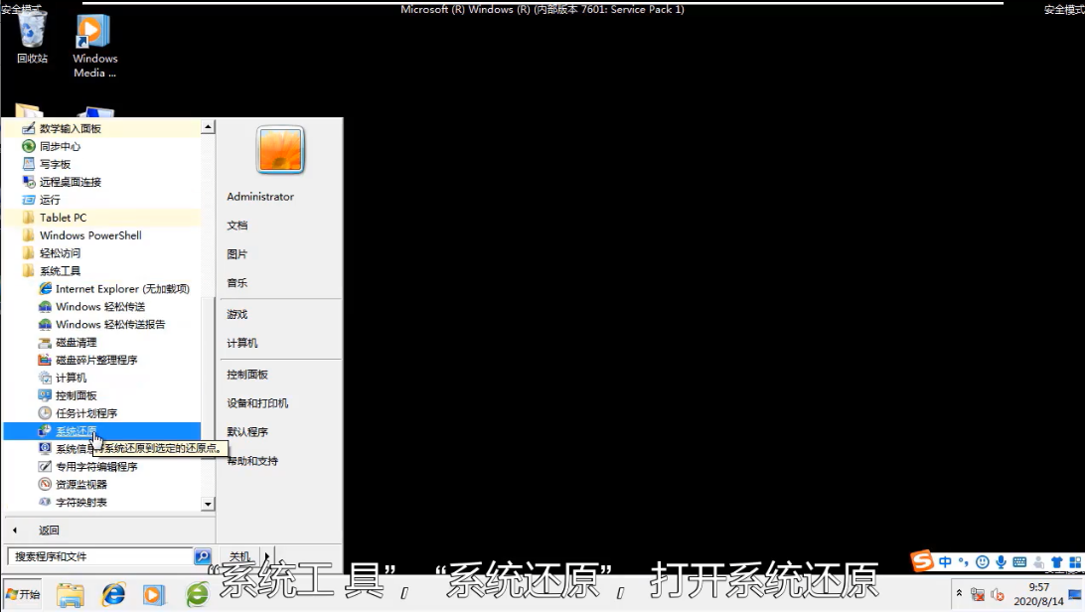The height and width of the screenshot is (612, 1085).
Task: Open Internet Explorer taskbar icon
Action: [113, 594]
